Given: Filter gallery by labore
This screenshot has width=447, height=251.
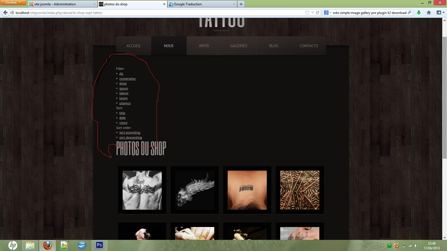Looking at the screenshot, I should (x=124, y=93).
